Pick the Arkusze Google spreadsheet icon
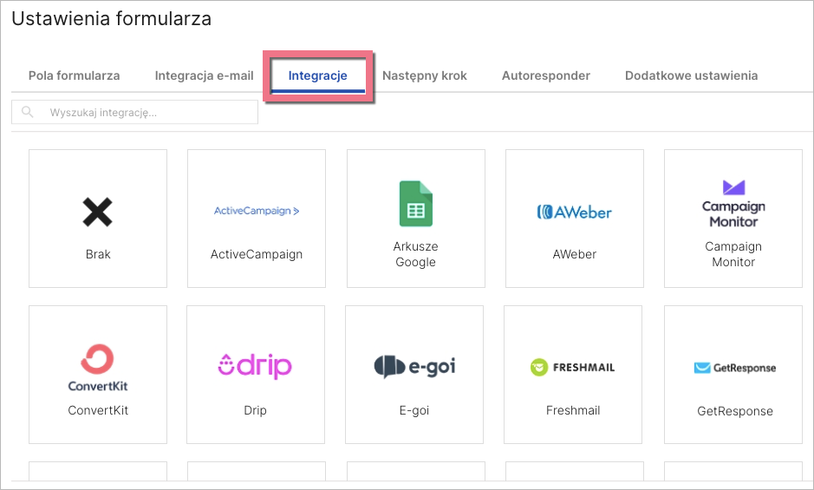The height and width of the screenshot is (490, 814). click(415, 204)
